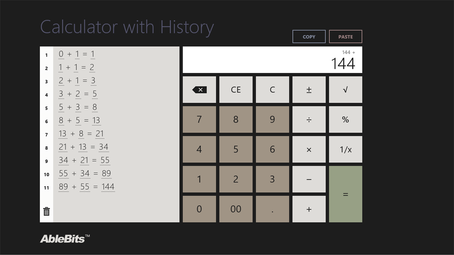This screenshot has width=454, height=255.
Task: Click the PASTE button
Action: click(x=345, y=36)
